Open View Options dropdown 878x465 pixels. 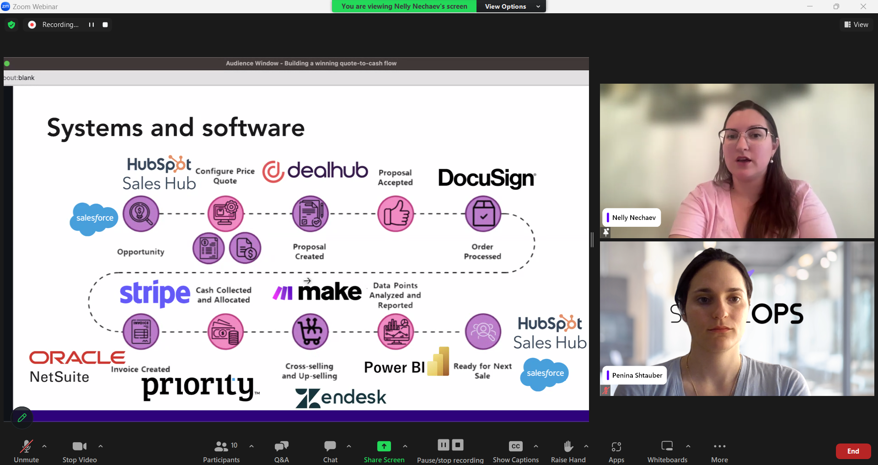click(x=512, y=6)
